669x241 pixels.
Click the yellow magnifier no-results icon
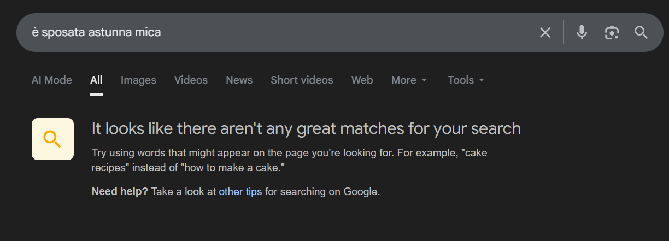point(52,139)
